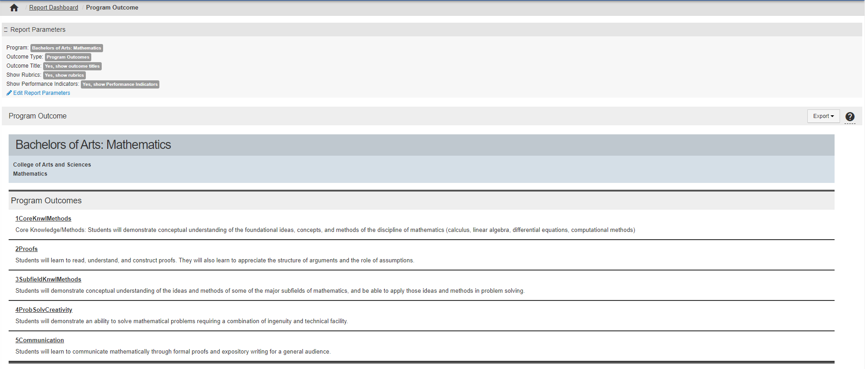Open the 2Proofs outcome link
The image size is (865, 369).
(x=26, y=249)
